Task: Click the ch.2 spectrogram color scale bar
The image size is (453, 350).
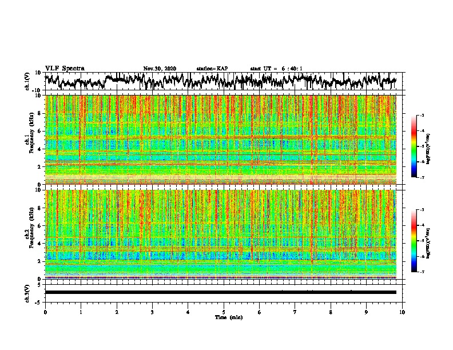Action: click(x=414, y=241)
